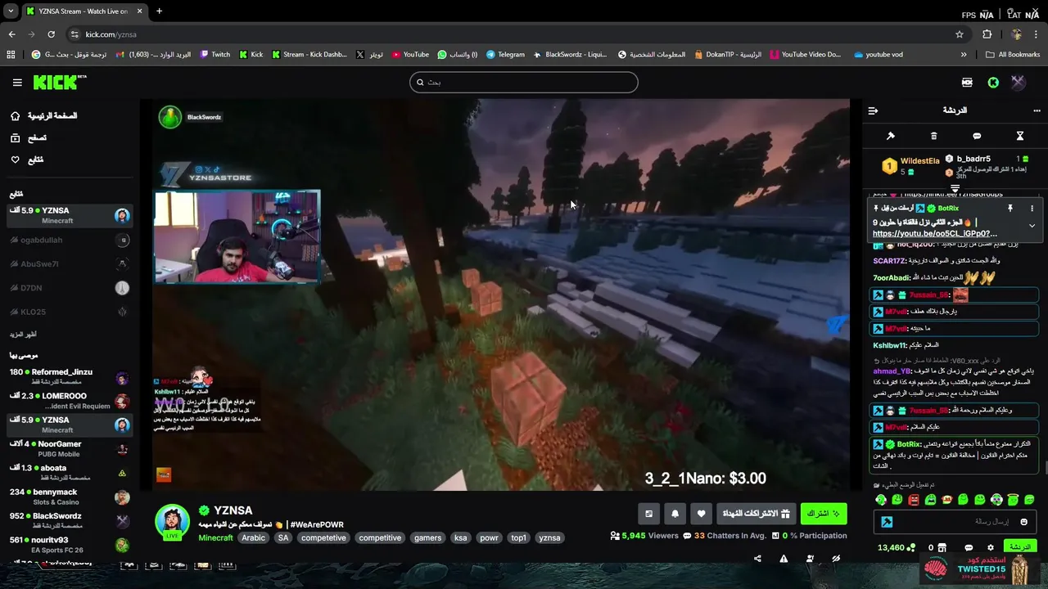Open the channel shop icon
The image size is (1048, 589).
coord(942,547)
